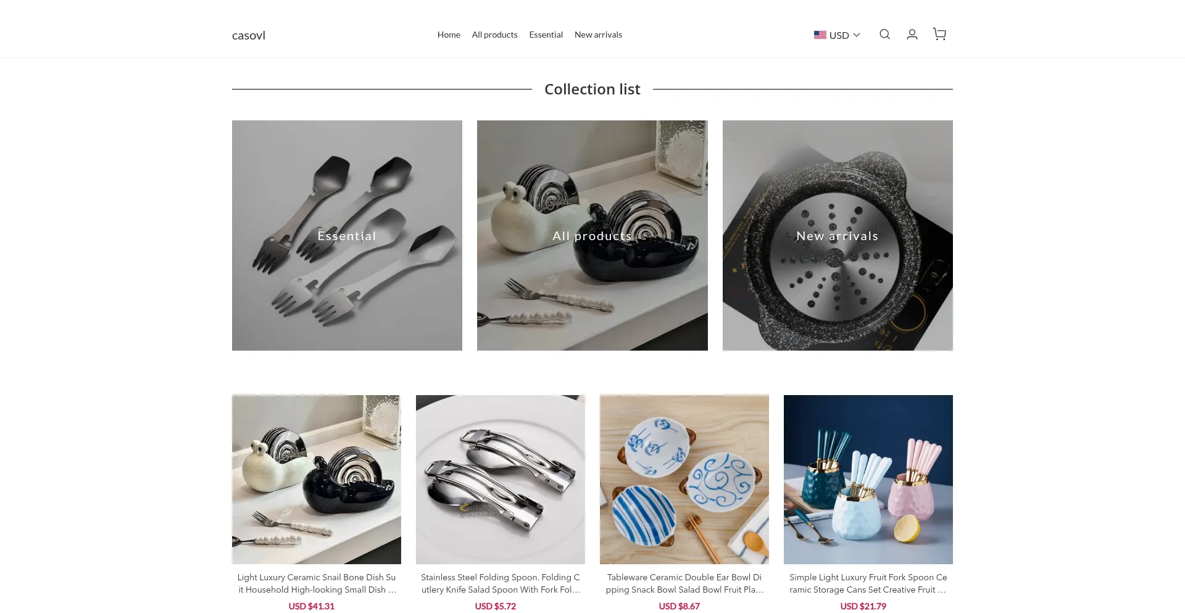The height and width of the screenshot is (613, 1185).
Task: Open Light Luxury Ceramic Snail Bone Dish title
Action: pos(317,583)
